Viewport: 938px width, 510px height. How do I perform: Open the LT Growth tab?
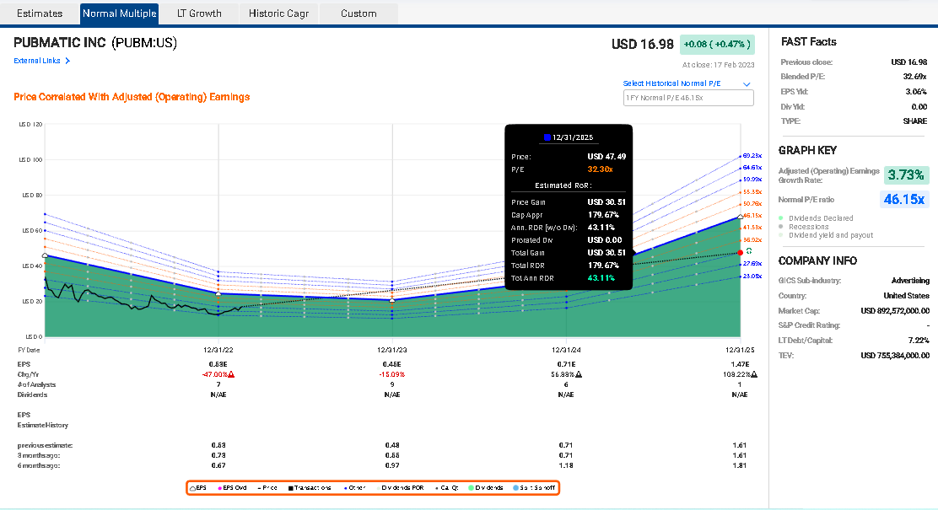[198, 13]
